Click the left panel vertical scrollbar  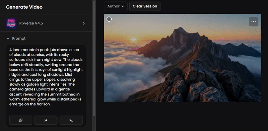(x=94, y=58)
